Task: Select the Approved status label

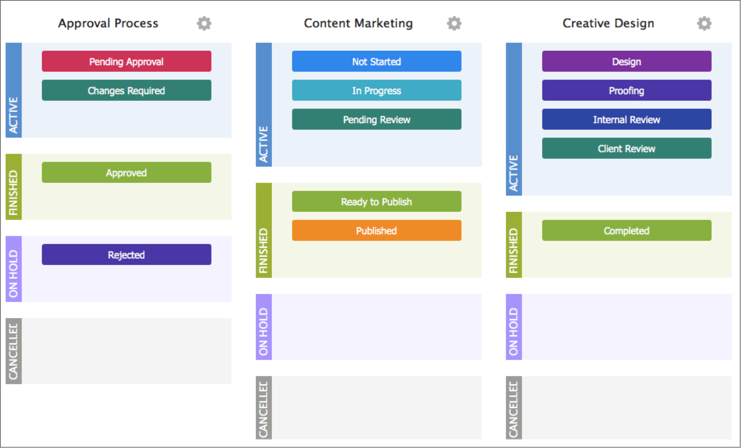Action: pos(126,172)
